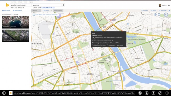Toggle Ruch drogowy traffic layer
171x96 pixels.
click(x=58, y=11)
